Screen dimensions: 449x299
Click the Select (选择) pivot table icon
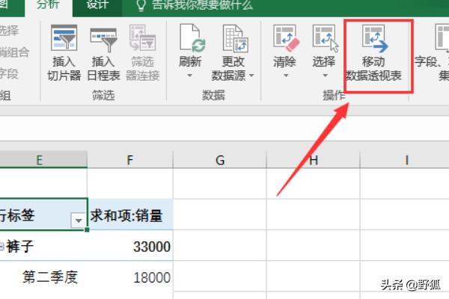pos(326,38)
